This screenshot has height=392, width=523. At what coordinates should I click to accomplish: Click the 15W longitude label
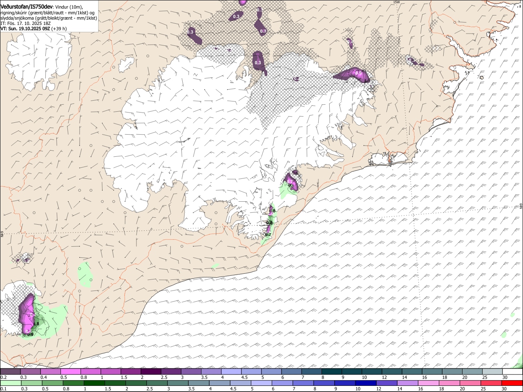point(396,2)
